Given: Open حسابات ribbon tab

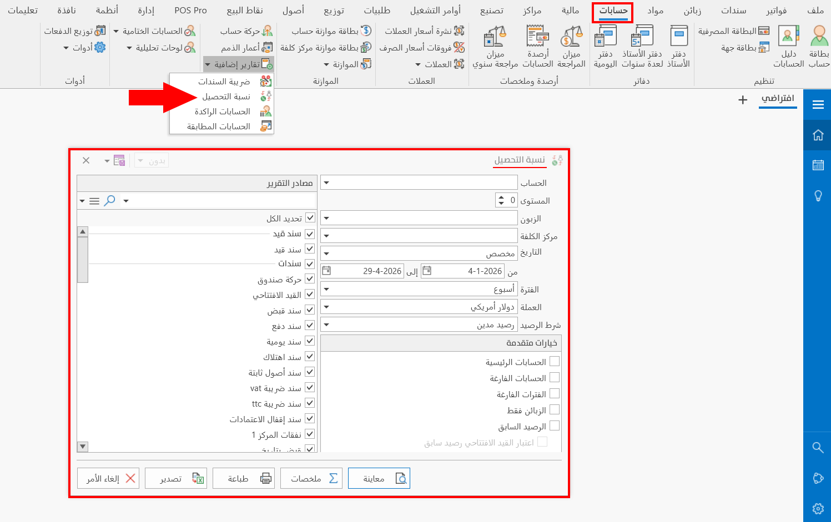Looking at the screenshot, I should [x=613, y=11].
